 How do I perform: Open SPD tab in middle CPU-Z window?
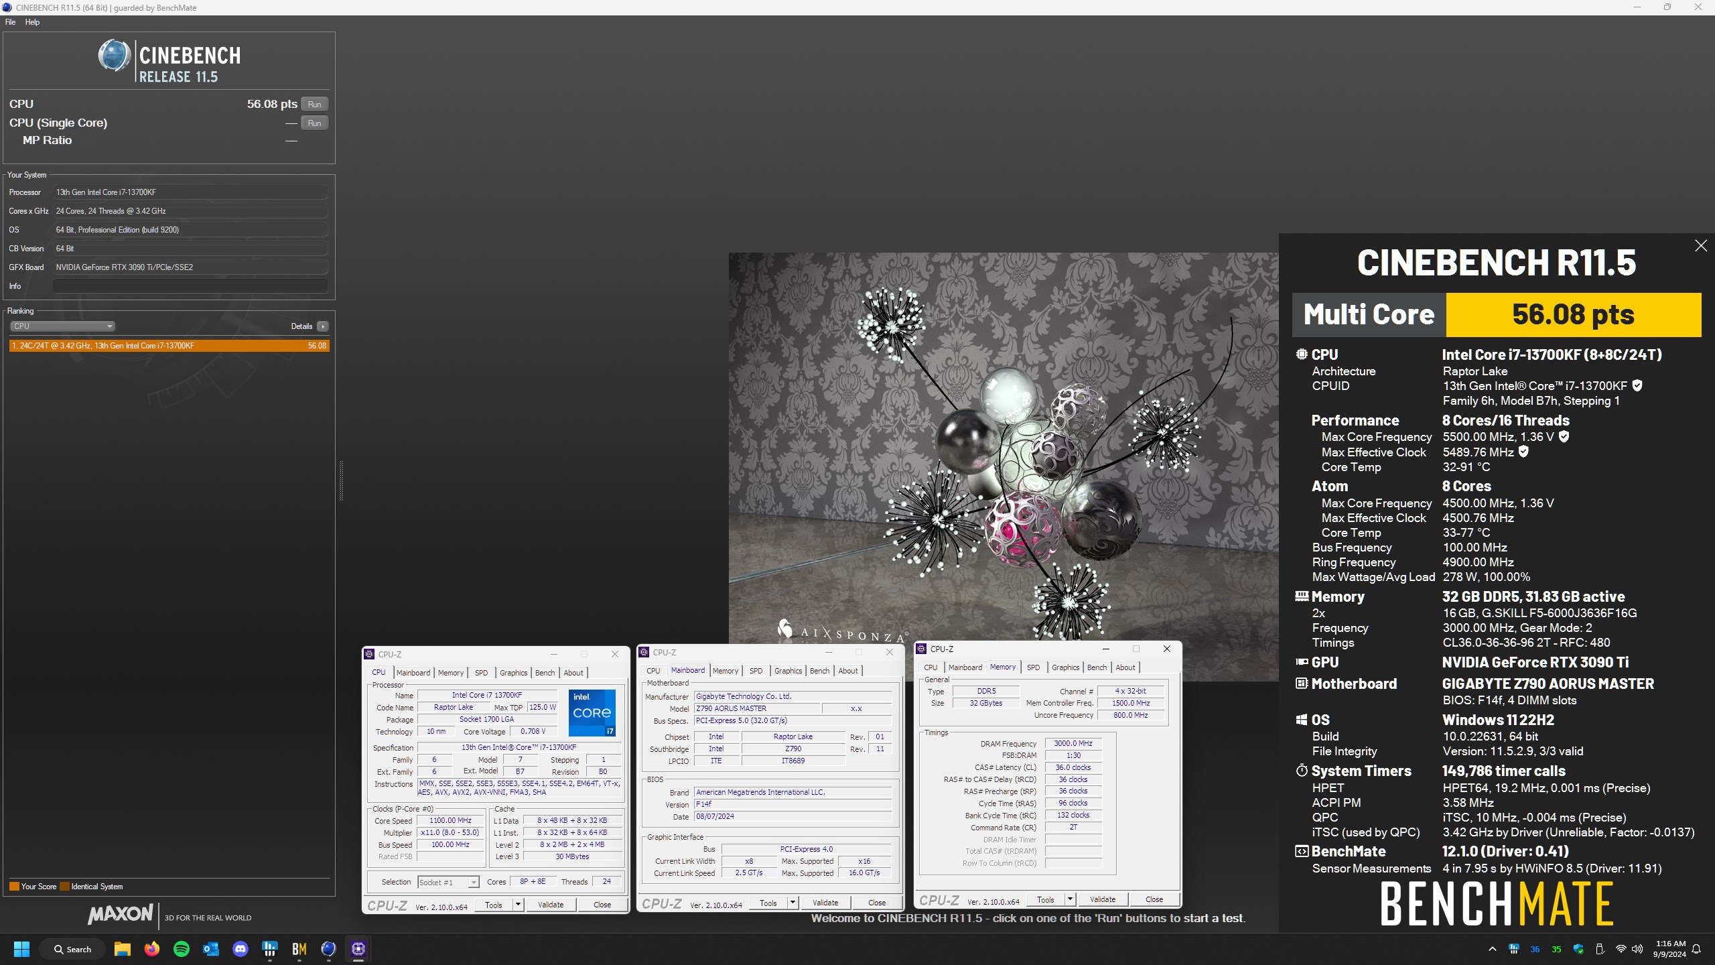click(756, 671)
